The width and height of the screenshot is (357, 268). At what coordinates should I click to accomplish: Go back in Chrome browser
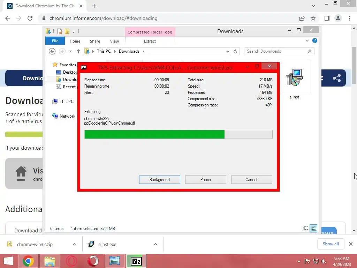tap(8, 18)
